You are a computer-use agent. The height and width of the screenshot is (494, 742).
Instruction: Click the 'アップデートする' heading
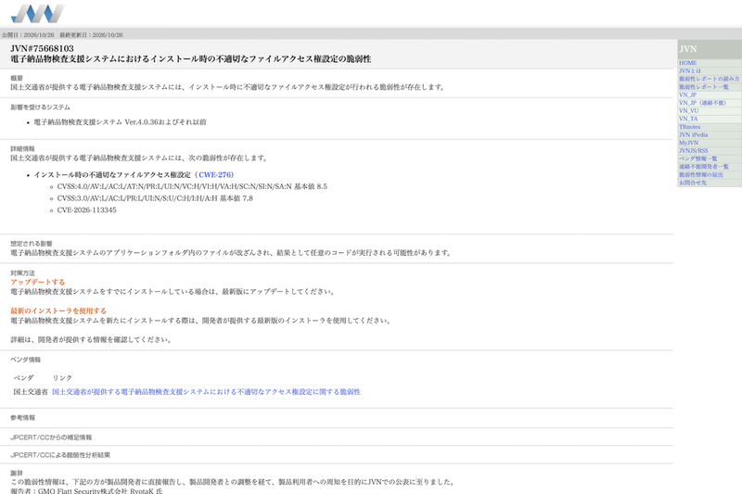[37, 282]
